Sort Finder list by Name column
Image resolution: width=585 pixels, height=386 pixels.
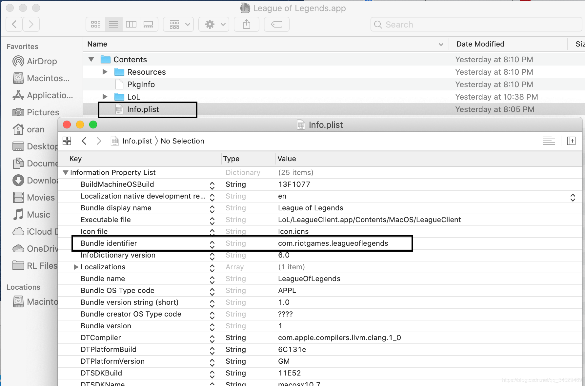(x=266, y=44)
